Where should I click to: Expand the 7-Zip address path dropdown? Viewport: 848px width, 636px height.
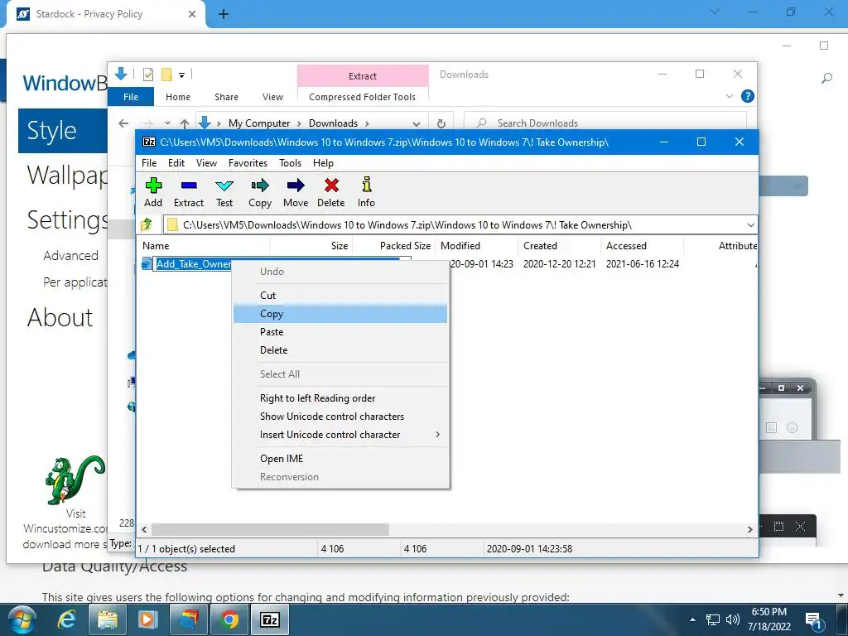click(750, 225)
